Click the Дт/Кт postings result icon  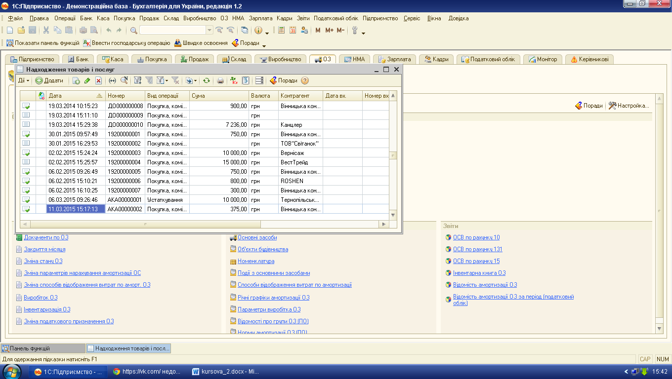click(x=234, y=80)
